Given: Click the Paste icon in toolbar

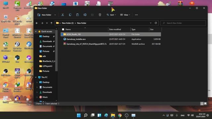Looking at the screenshot, I should pyautogui.click(x=78, y=15).
